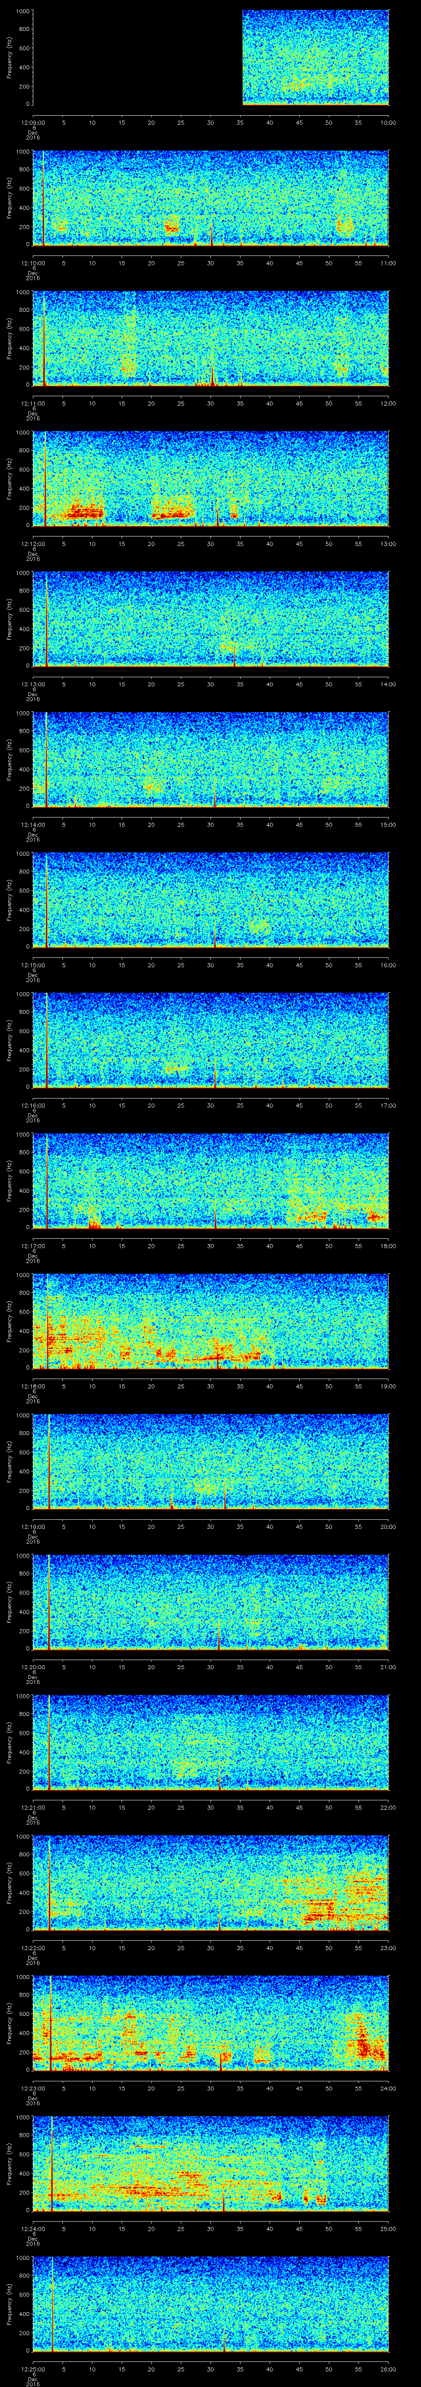Image resolution: width=421 pixels, height=2387 pixels.
Task: Select the spectrogram panel starting at 12:14:00
Action: coord(211,760)
